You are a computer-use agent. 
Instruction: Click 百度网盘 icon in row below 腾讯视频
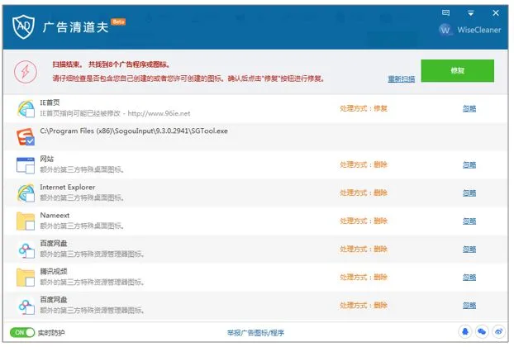[x=26, y=306]
